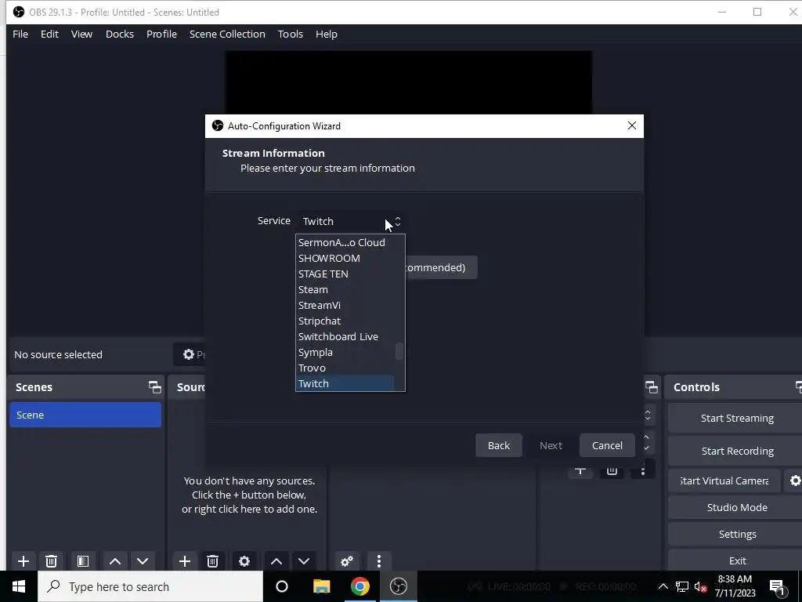Cancel the Auto-Configuration Wizard
The image size is (802, 602).
pos(607,445)
